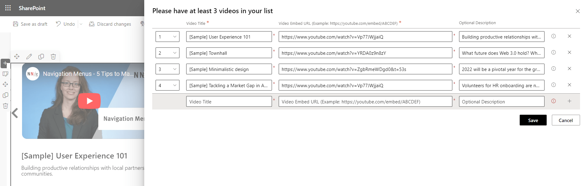Click URL field of Tackling a Market Gap row

pyautogui.click(x=365, y=85)
